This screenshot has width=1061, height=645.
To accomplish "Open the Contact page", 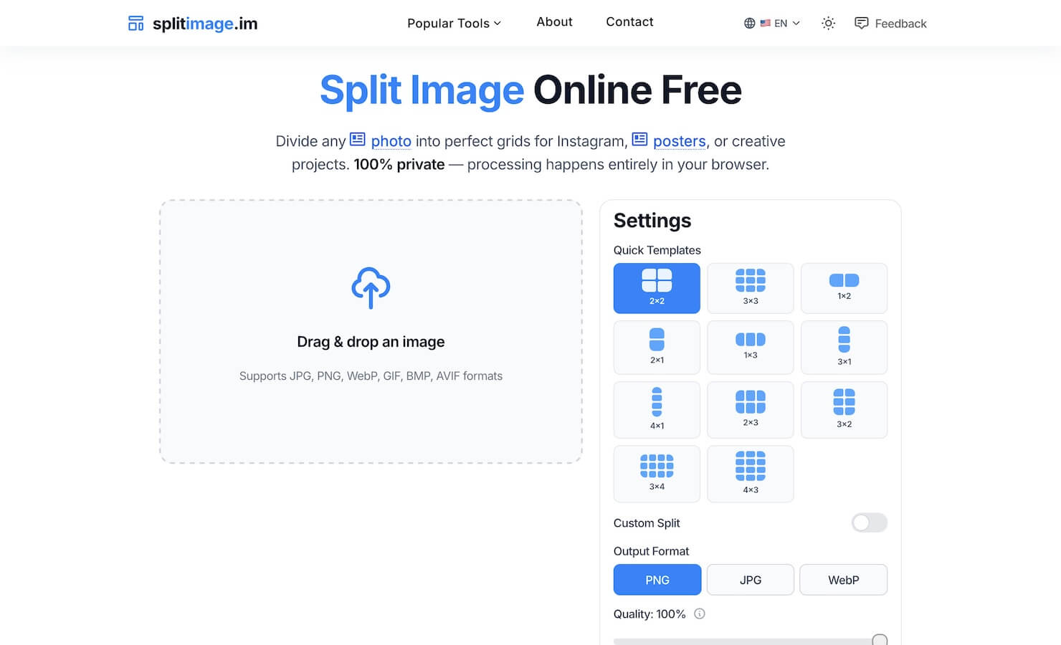I will click(x=629, y=22).
